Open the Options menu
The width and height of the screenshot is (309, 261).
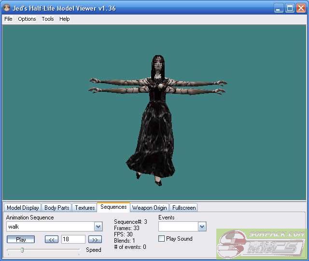pos(27,19)
